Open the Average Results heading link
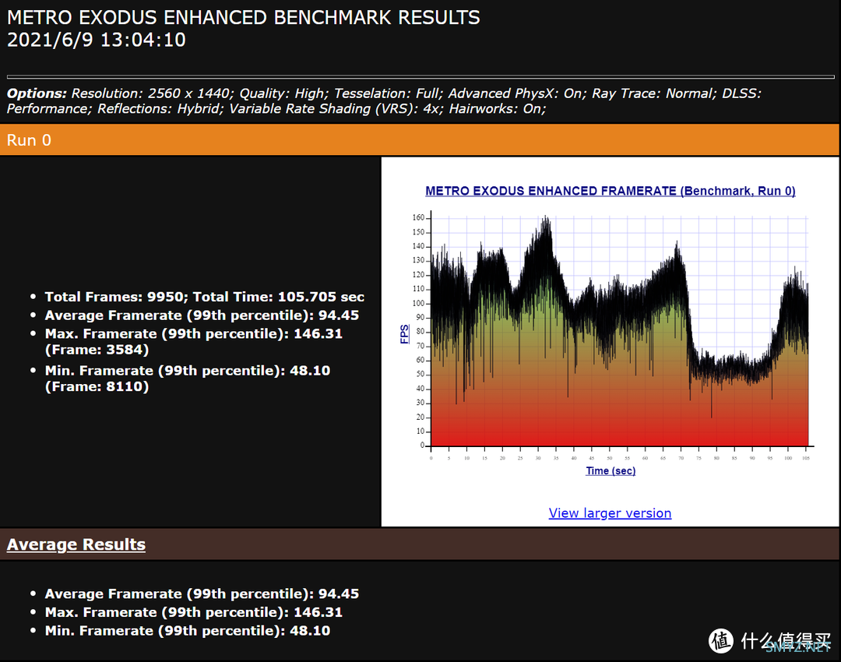Image resolution: width=841 pixels, height=662 pixels. (76, 544)
